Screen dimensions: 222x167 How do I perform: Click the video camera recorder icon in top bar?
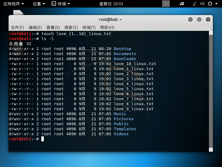coord(182,4)
